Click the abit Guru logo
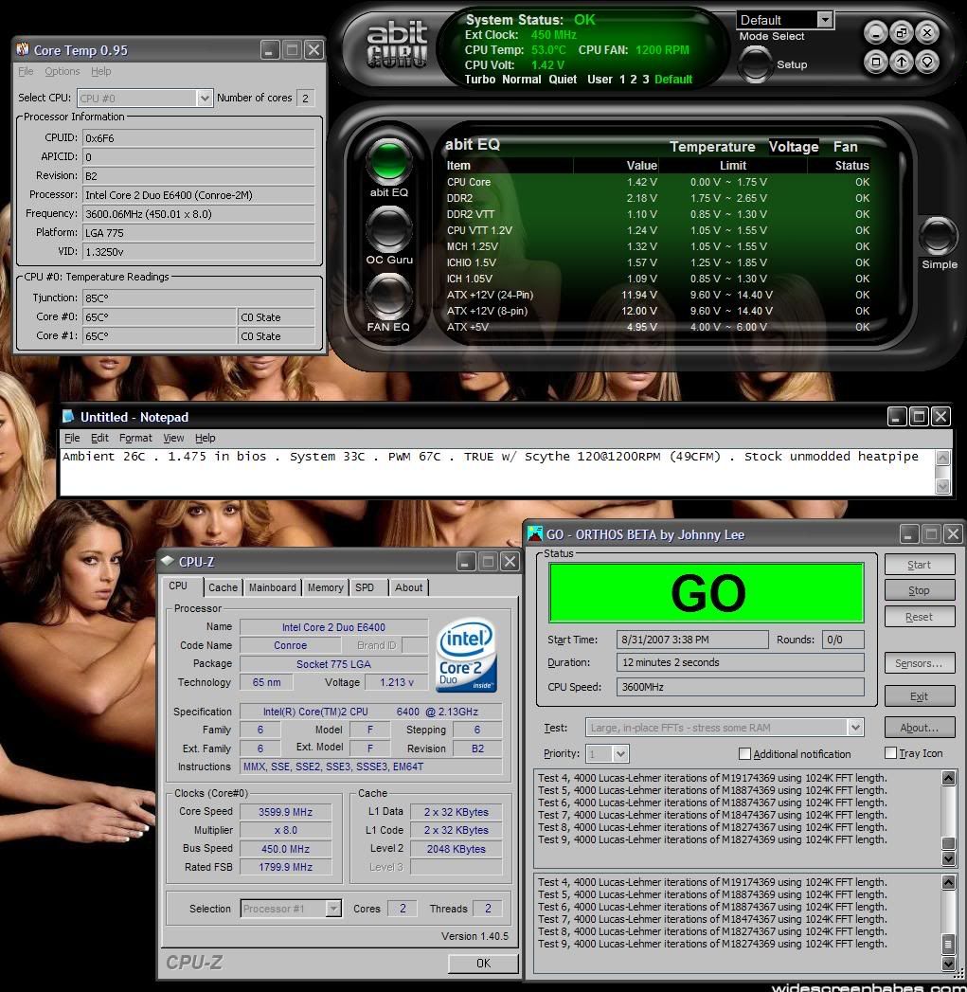This screenshot has height=992, width=967. click(397, 45)
